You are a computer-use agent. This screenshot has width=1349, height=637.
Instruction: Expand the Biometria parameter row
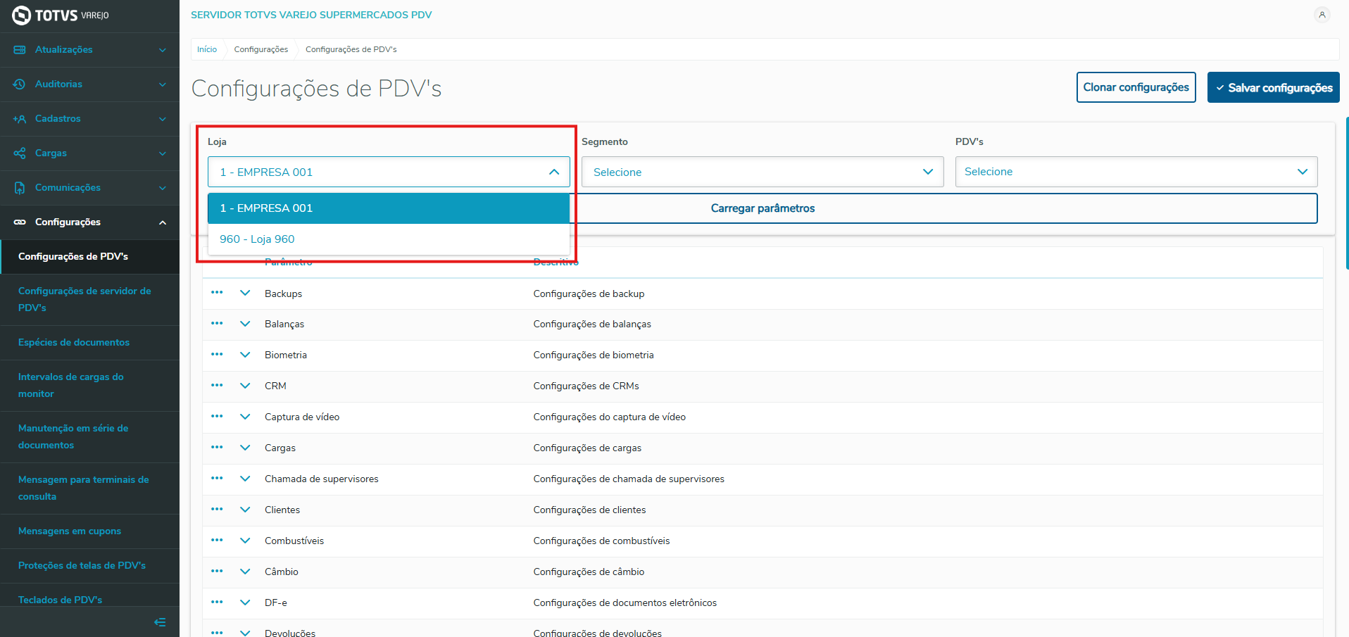click(x=245, y=355)
